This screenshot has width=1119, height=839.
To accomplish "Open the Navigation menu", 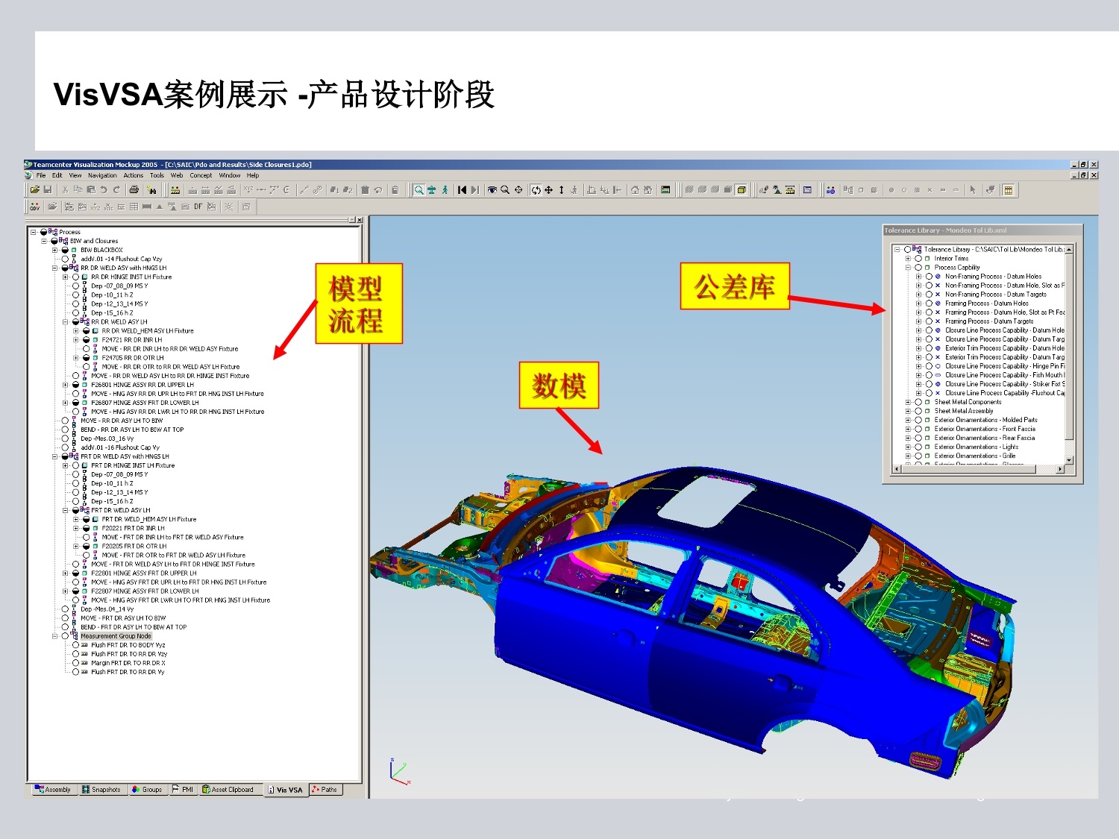I will (x=102, y=175).
